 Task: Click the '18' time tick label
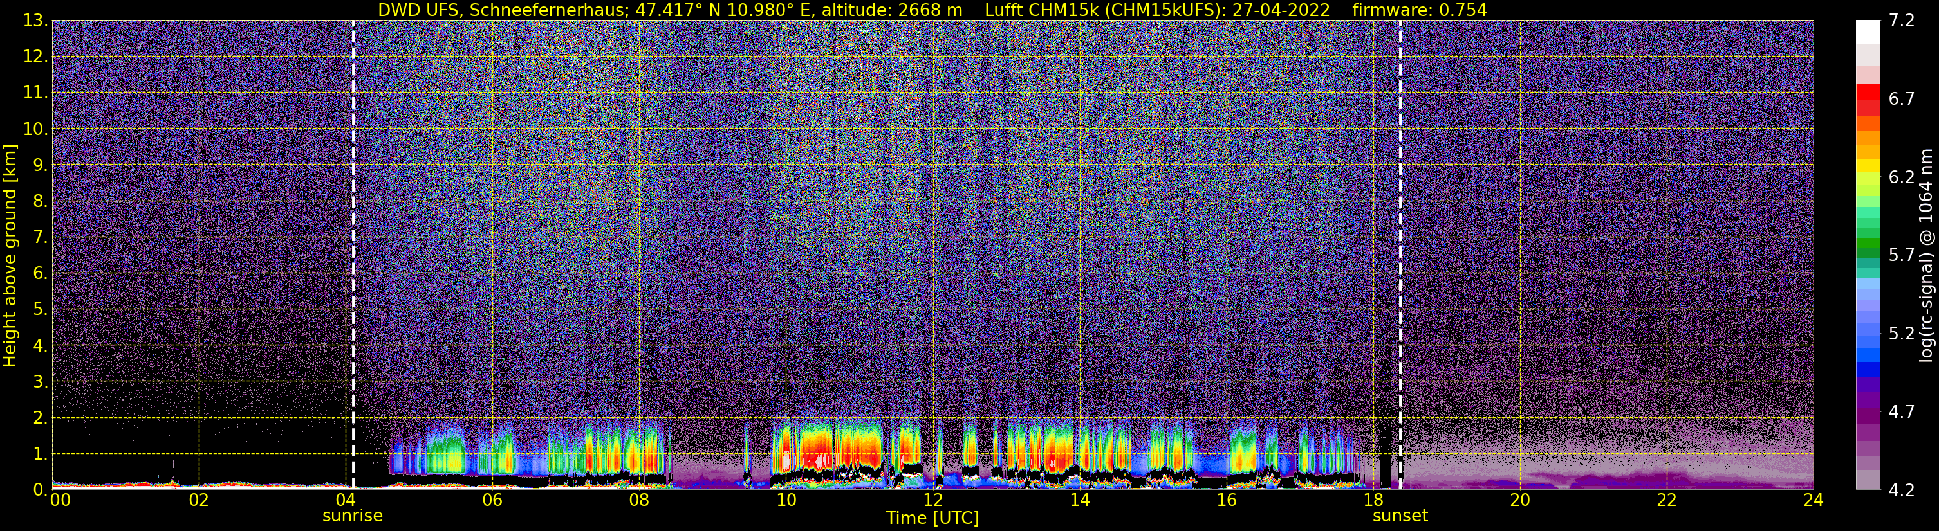pos(1373,500)
